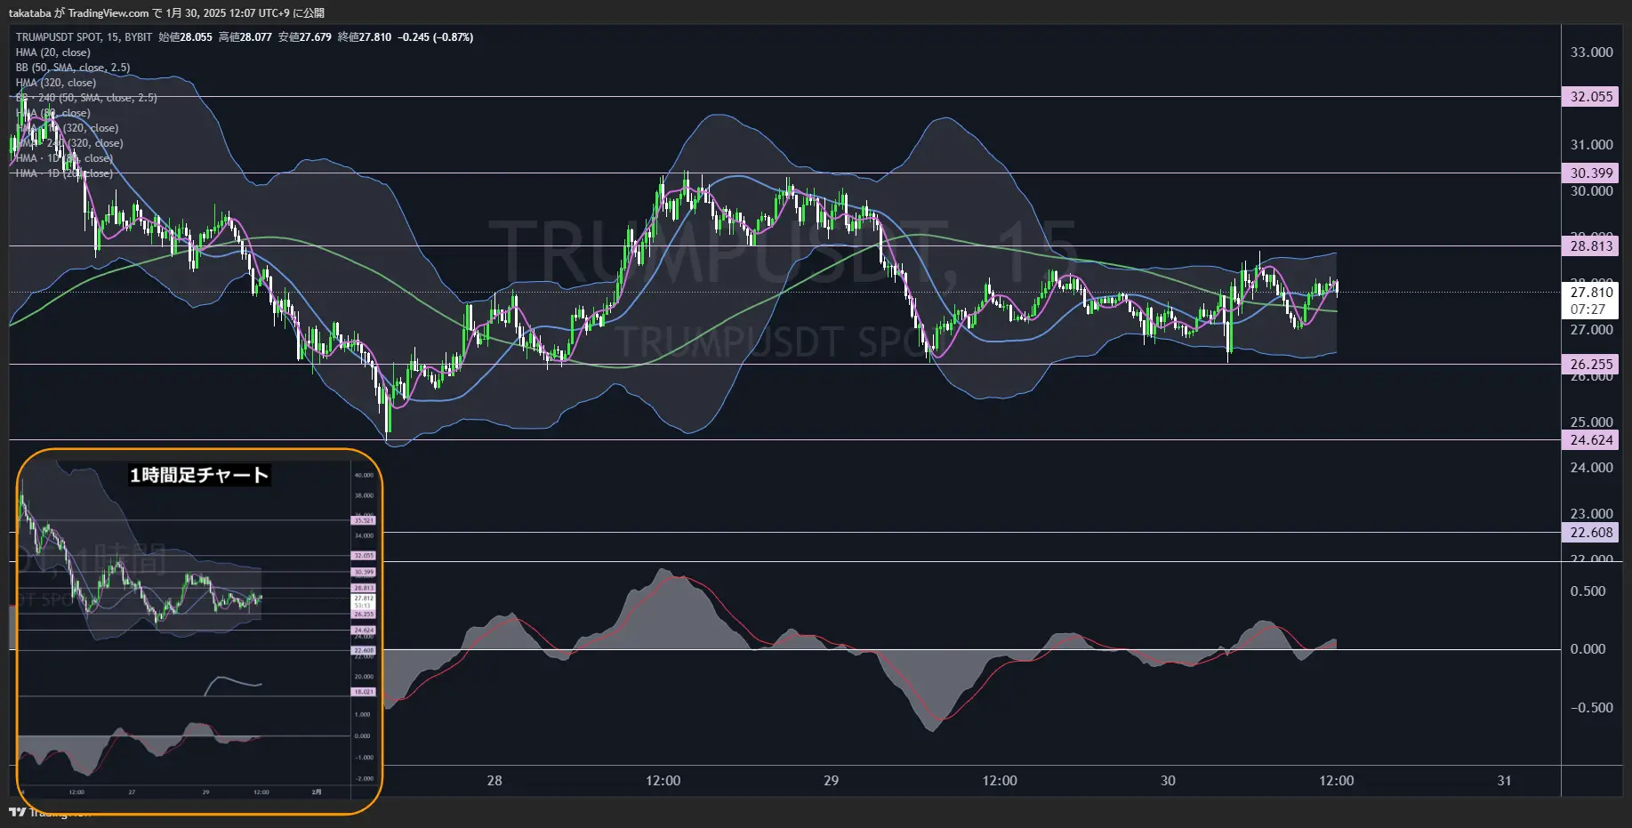
Task: Click the 24.624 price line label
Action: coord(1591,440)
